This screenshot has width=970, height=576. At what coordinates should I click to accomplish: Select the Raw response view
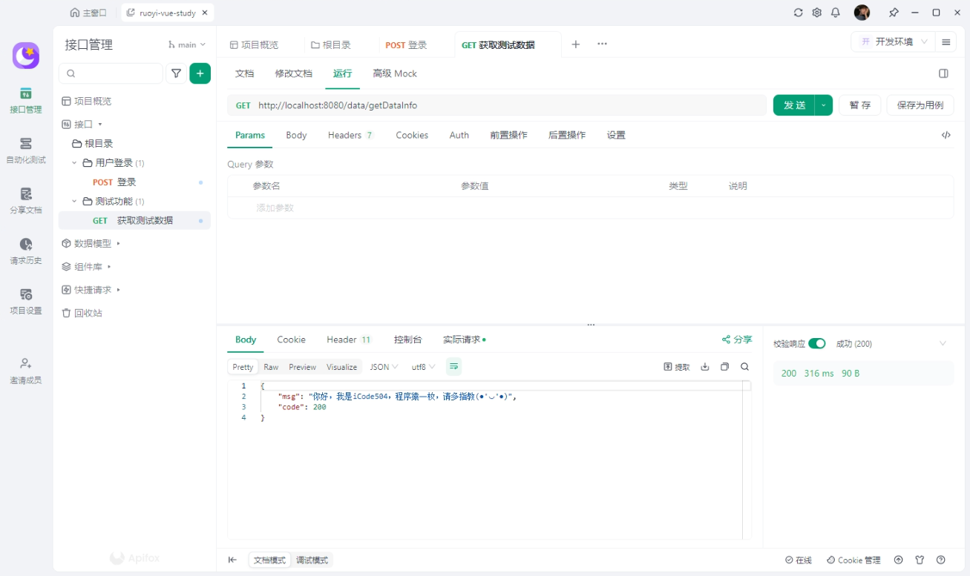tap(271, 367)
